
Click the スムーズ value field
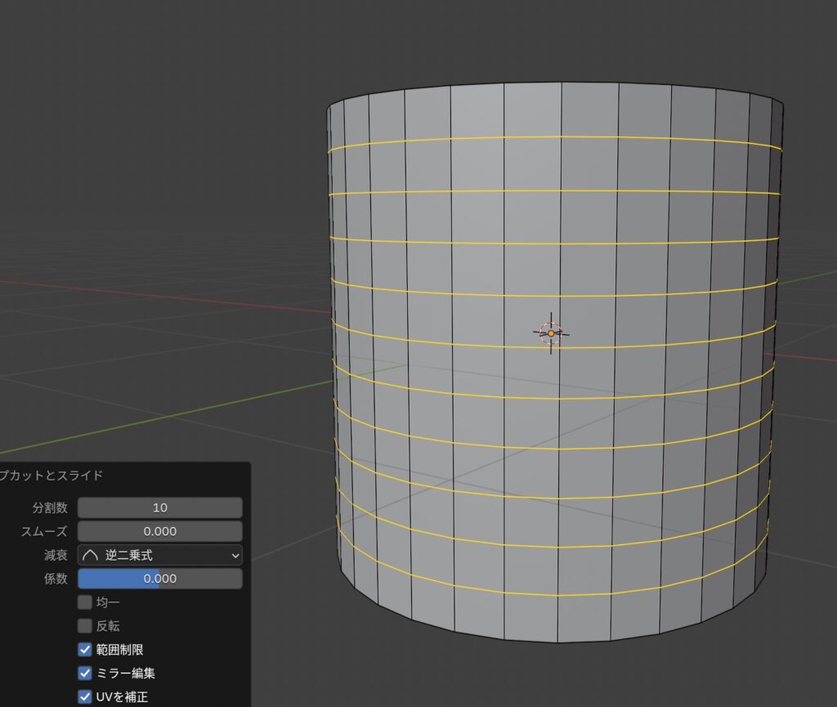160,531
